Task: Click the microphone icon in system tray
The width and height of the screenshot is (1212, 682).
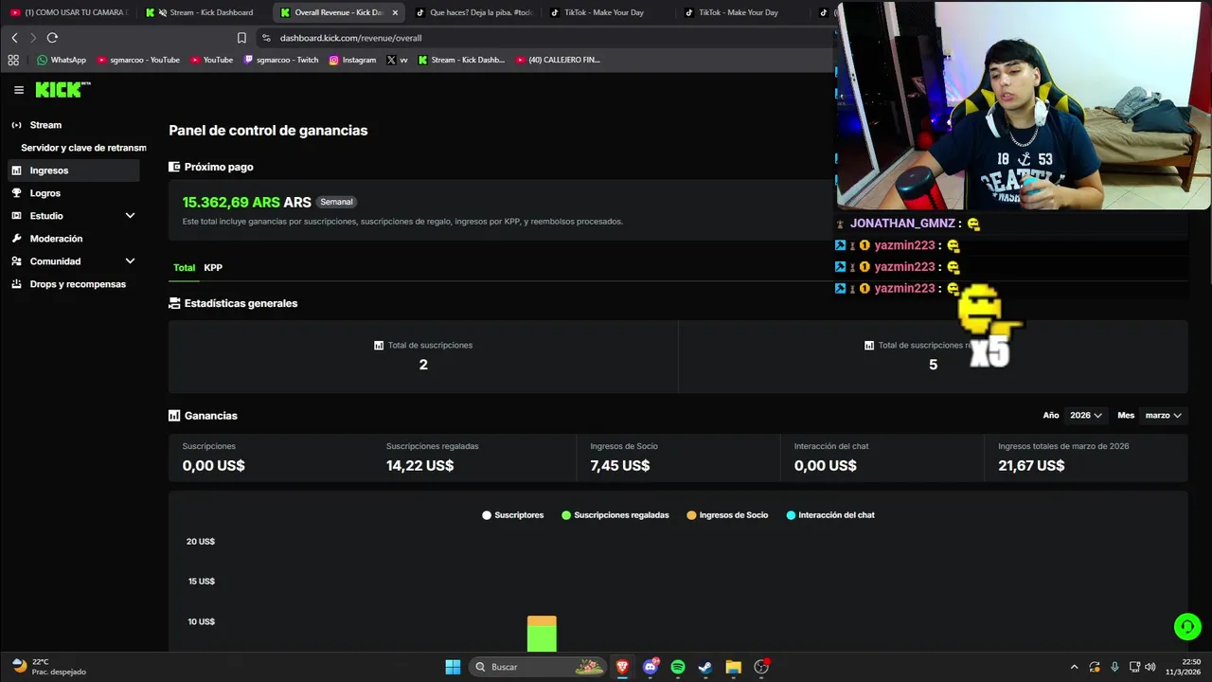Action: [x=1114, y=667]
